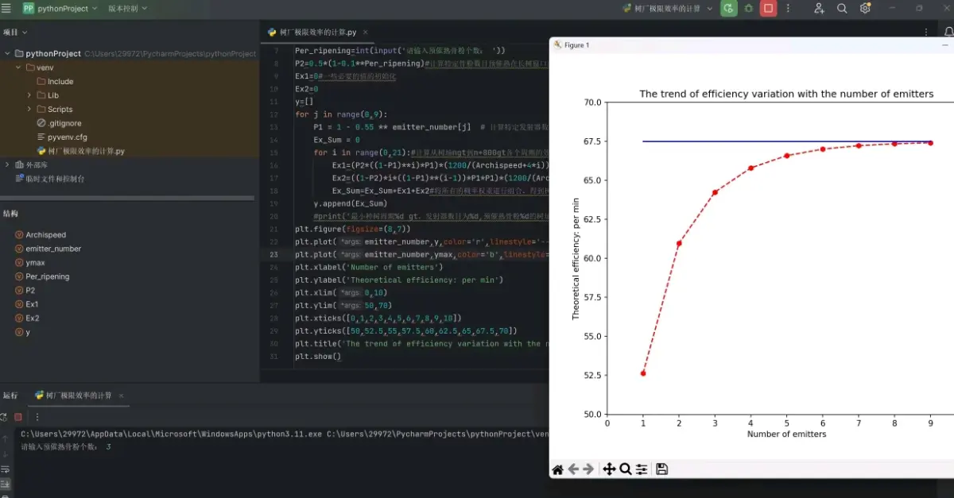The image size is (954, 498).
Task: Select the pyvenv.cfg file in the project tree
Action: click(x=61, y=137)
